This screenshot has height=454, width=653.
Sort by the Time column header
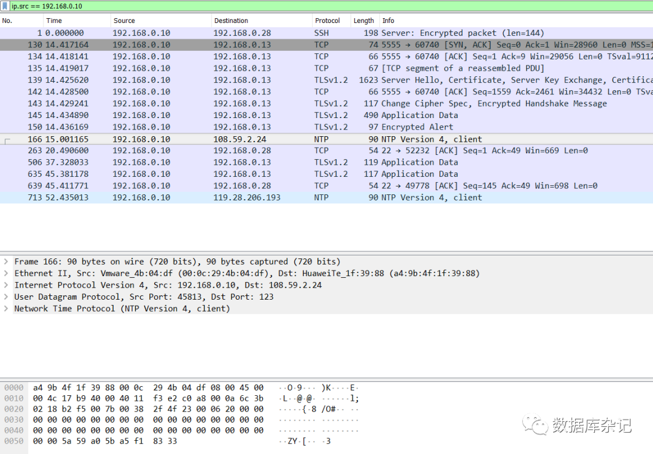(77, 21)
